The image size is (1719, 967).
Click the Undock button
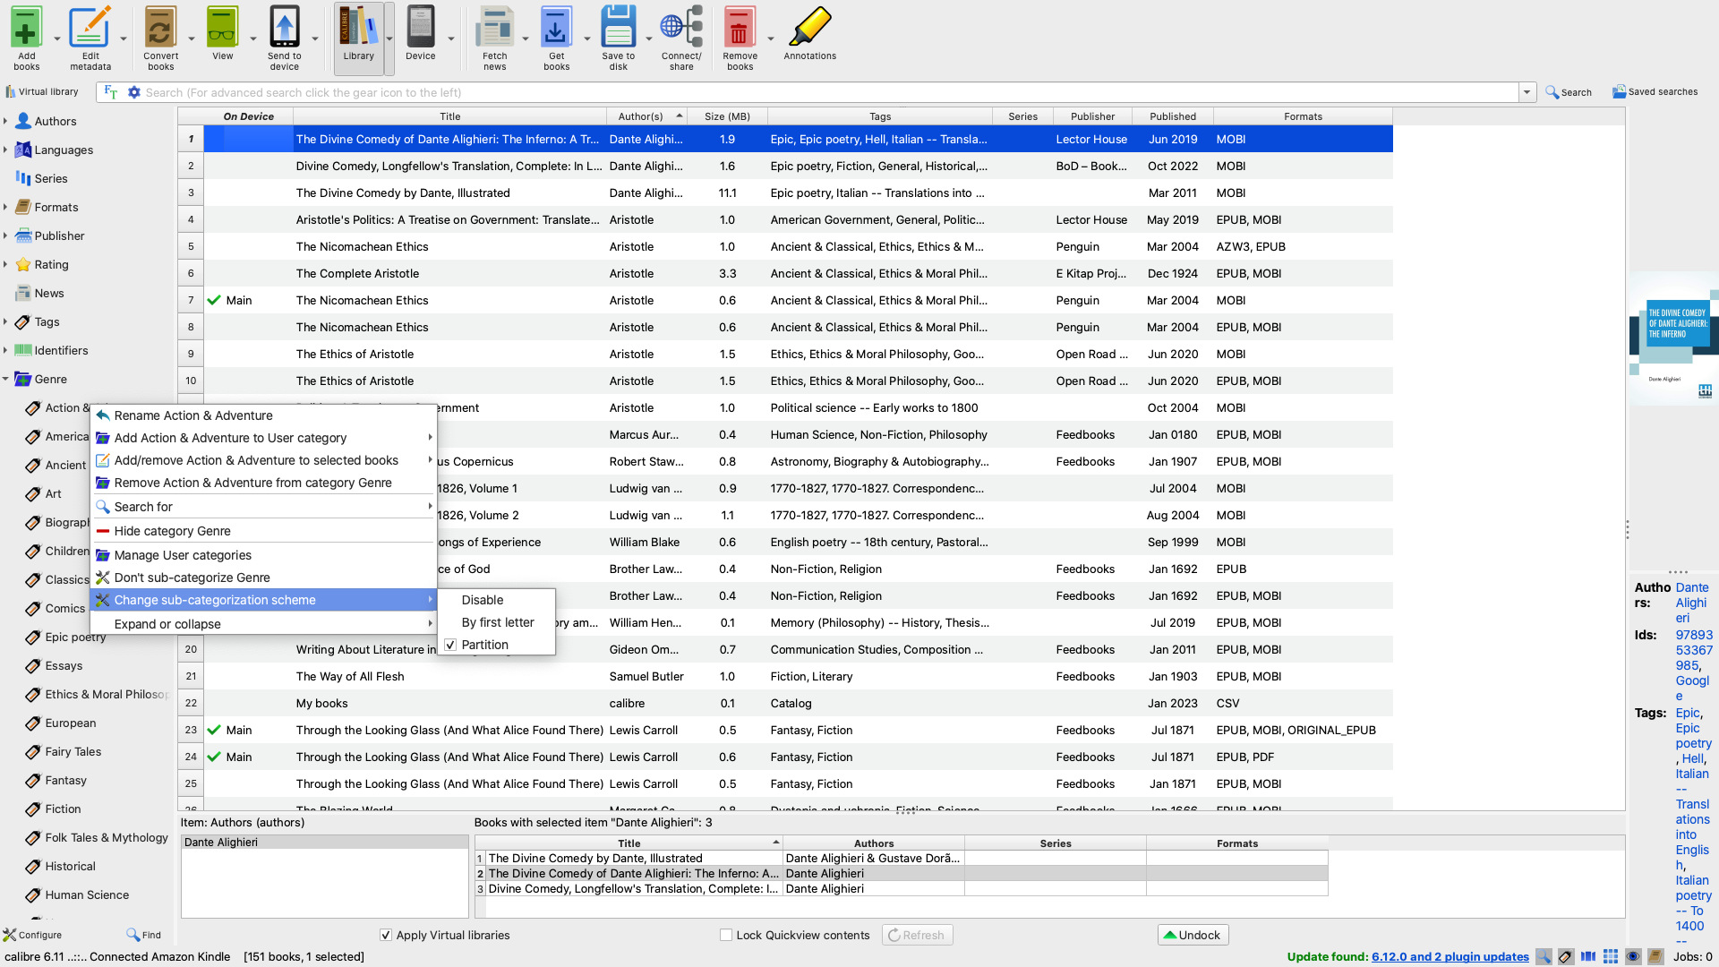1193,935
